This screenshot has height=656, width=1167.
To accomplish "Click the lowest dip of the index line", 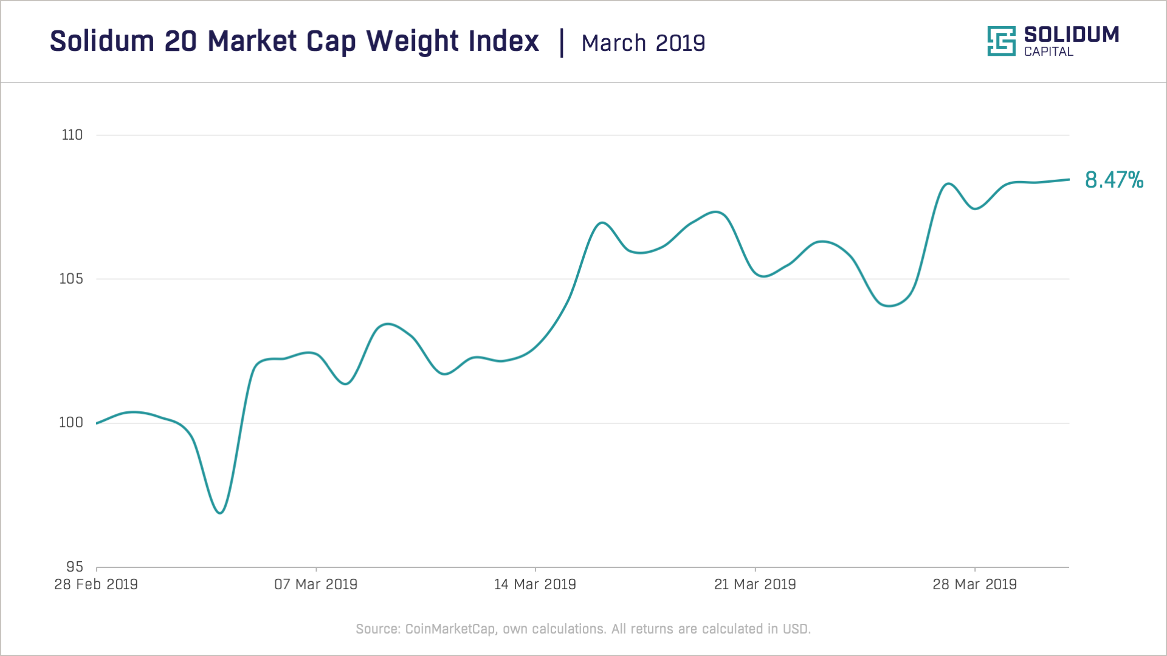I will click(220, 513).
